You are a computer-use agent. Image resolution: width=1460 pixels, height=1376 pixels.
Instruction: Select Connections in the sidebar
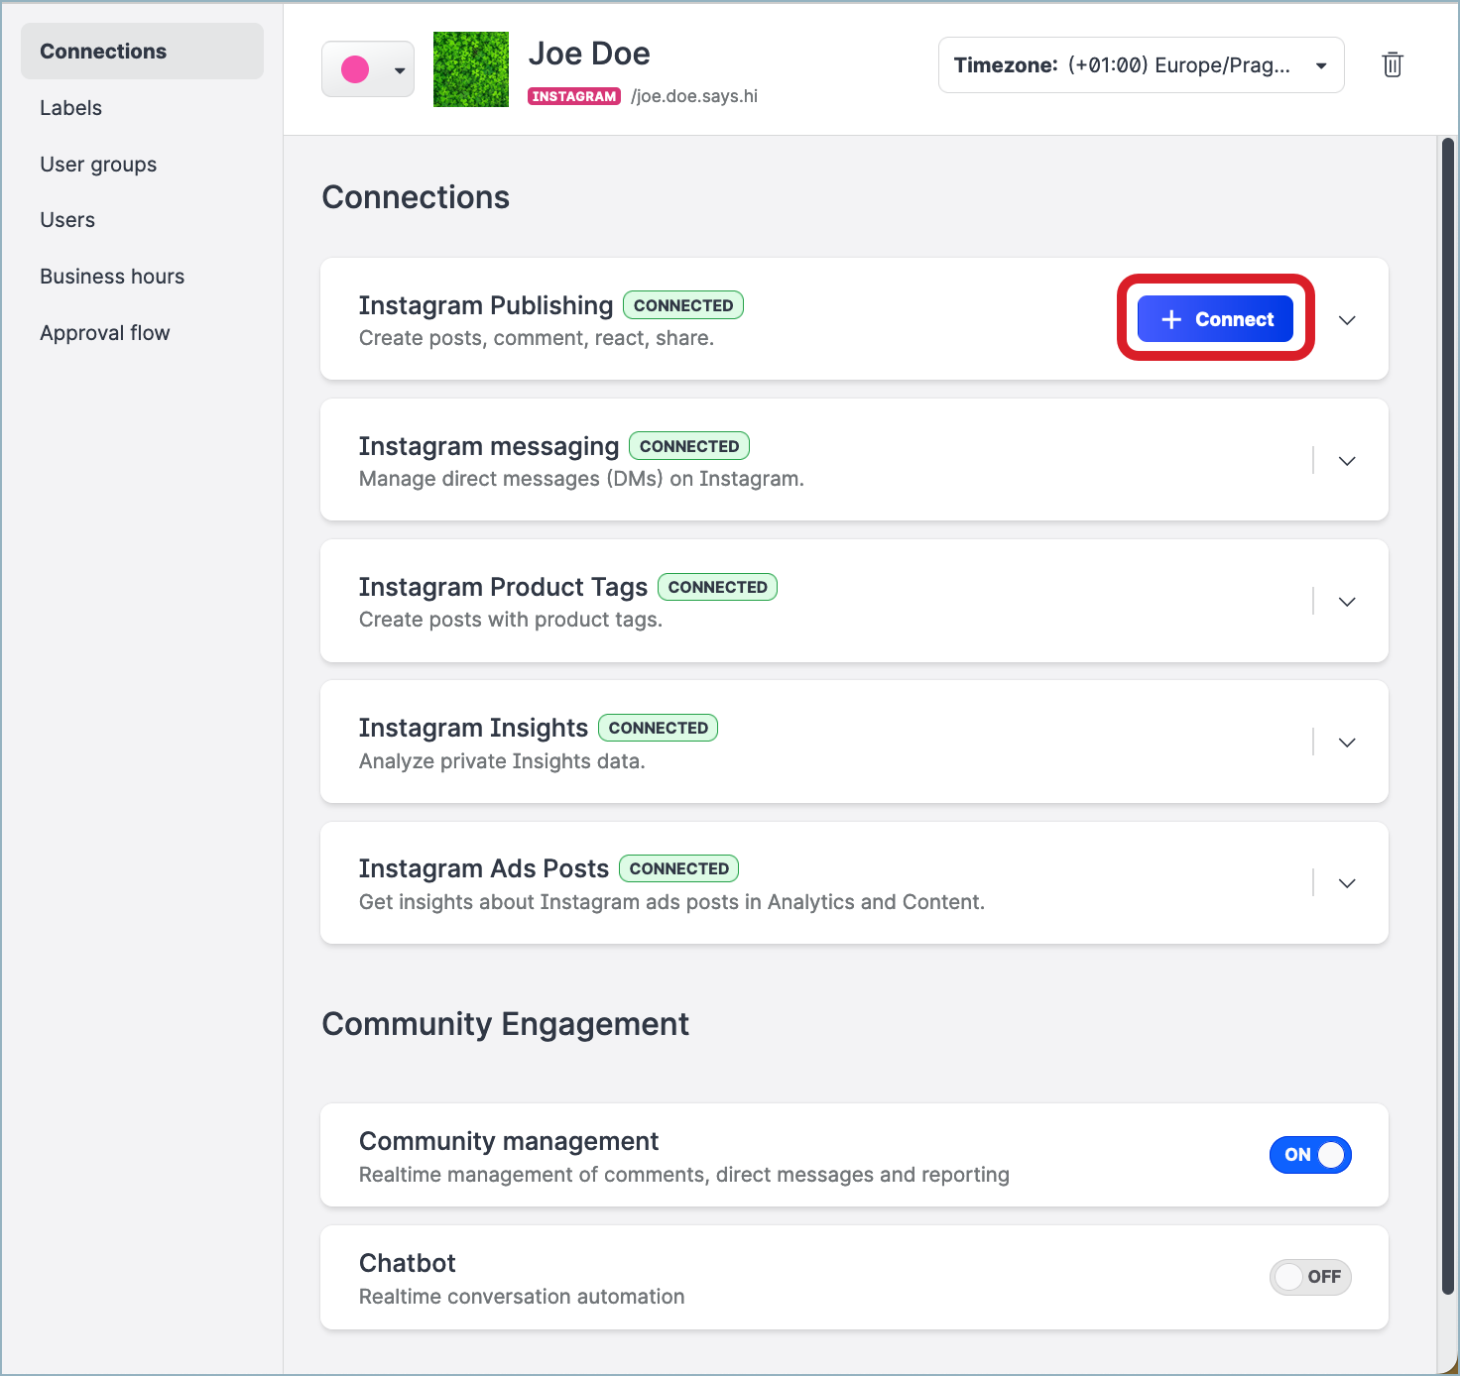103,52
